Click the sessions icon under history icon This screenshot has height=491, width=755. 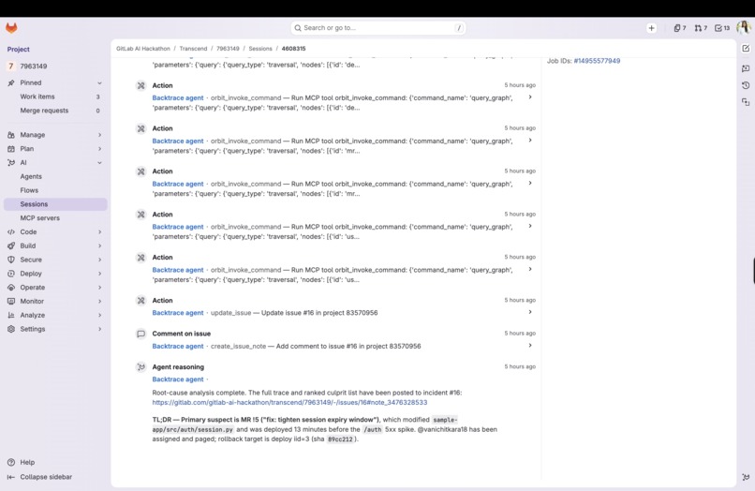[746, 102]
